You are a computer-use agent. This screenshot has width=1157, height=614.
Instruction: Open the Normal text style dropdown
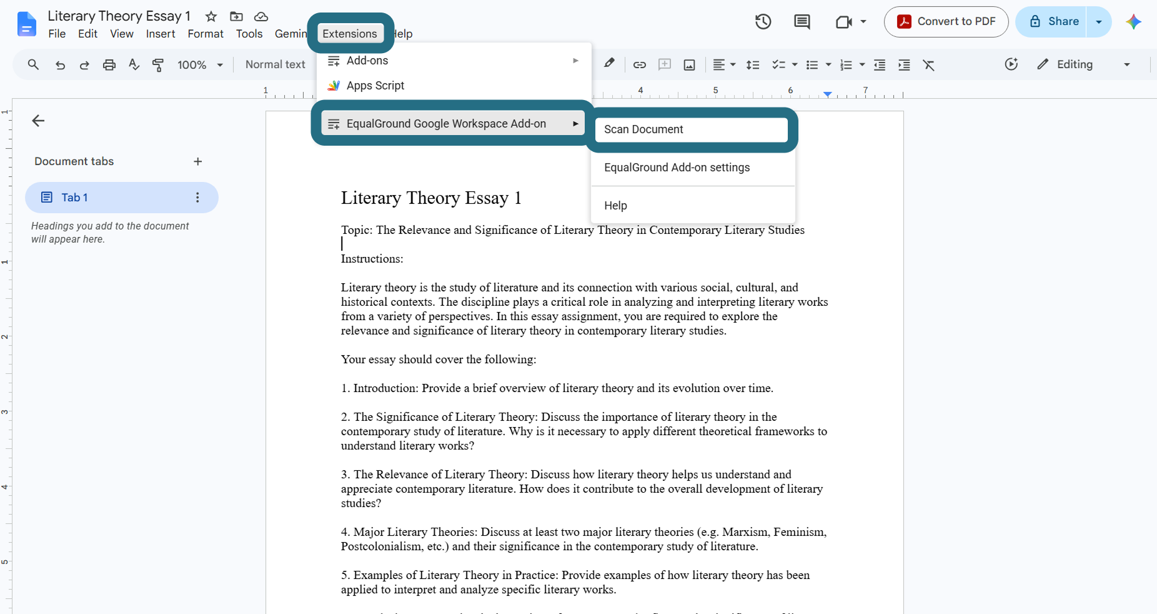tap(276, 64)
